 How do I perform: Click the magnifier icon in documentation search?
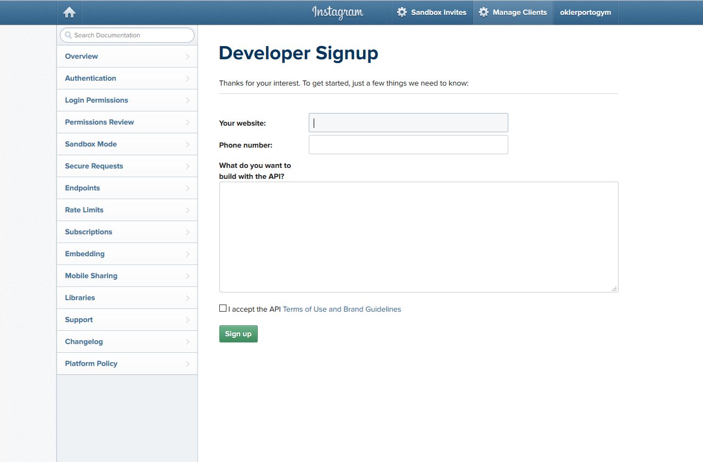[68, 35]
